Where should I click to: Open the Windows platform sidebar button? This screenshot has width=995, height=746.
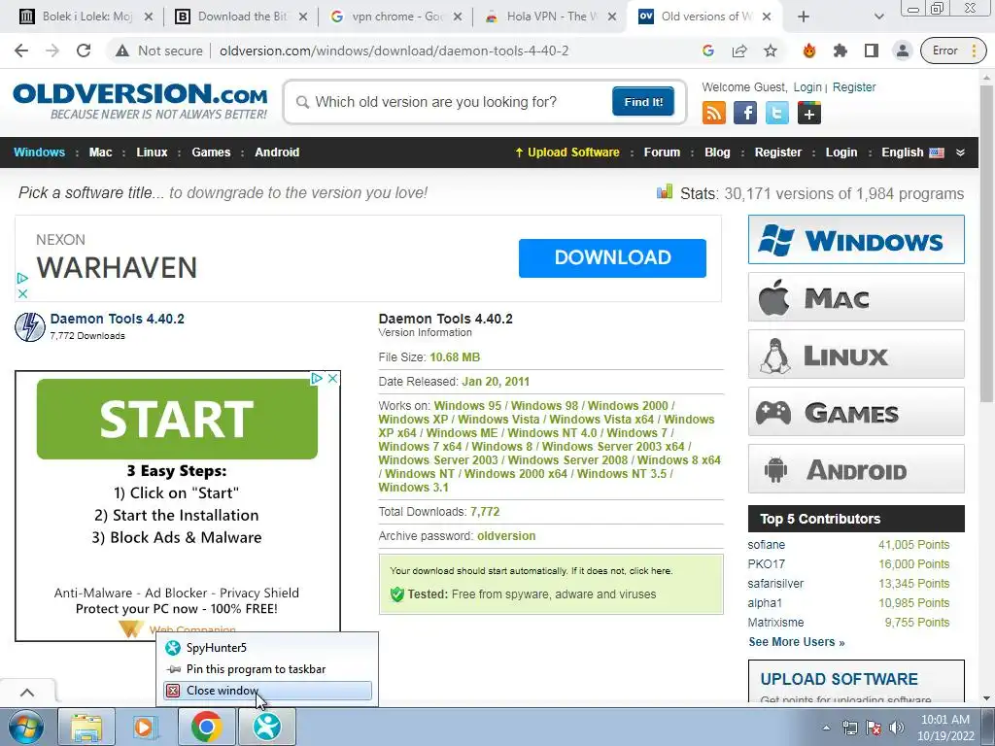pos(856,240)
